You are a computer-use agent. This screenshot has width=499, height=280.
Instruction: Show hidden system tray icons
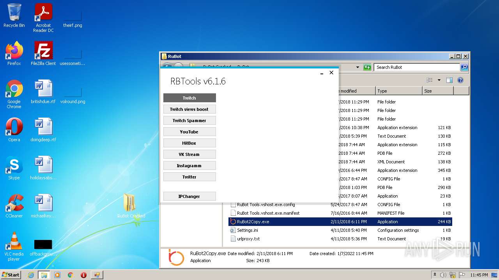tap(435, 275)
